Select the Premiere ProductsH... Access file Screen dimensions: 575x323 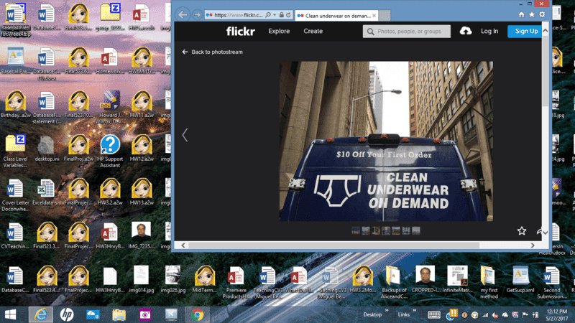236,282
